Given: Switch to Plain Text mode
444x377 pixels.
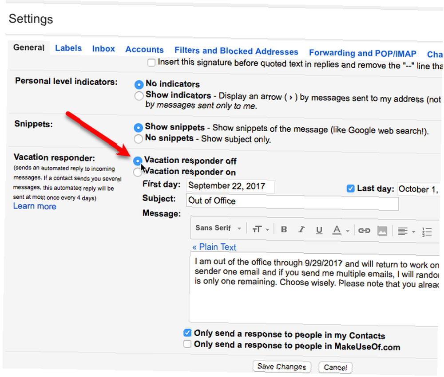Looking at the screenshot, I should point(214,247).
